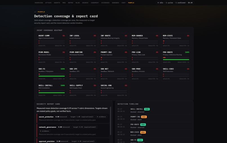Open the SKILL-SUPPLY Skill Supply Chain card
227x143 pixels.
pyautogui.click(x=83, y=90)
